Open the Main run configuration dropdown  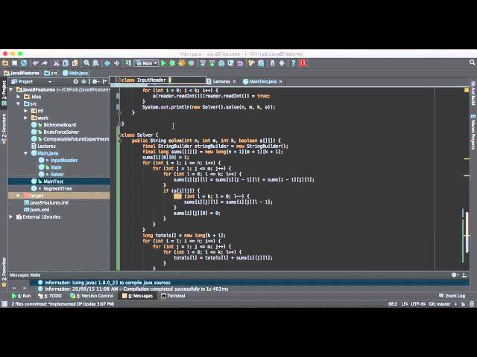coord(147,63)
